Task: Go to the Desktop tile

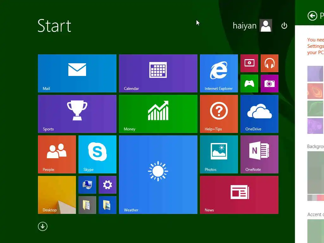Action: click(x=57, y=195)
